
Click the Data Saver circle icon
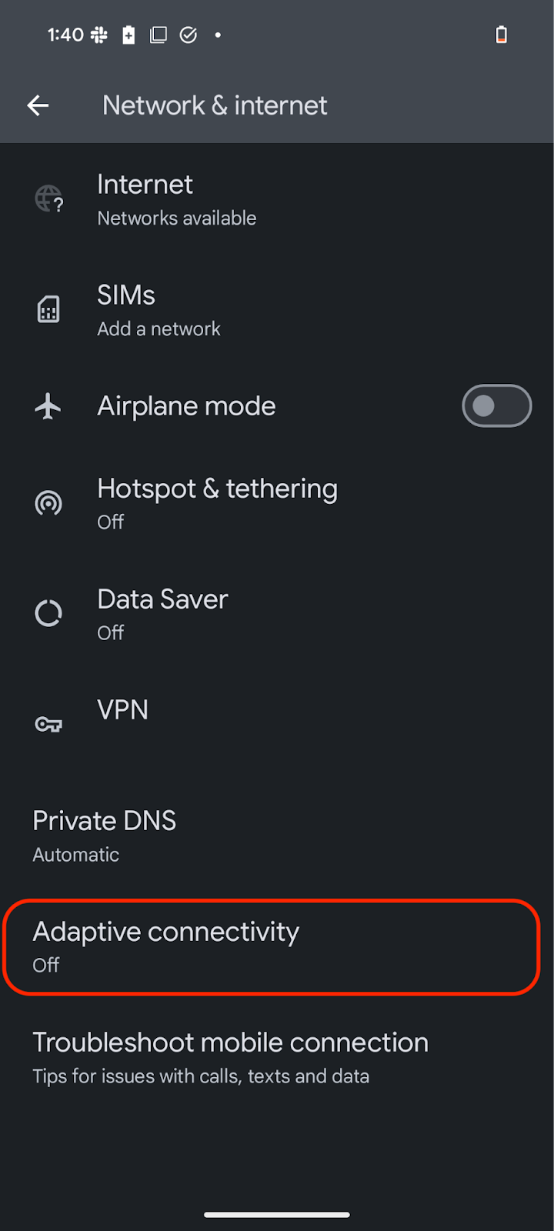[x=48, y=613]
